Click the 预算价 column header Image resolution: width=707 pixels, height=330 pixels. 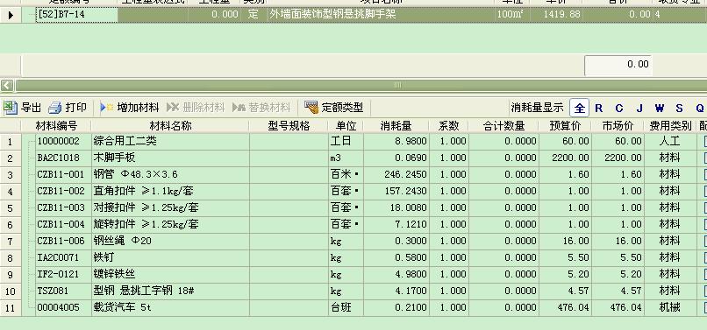coord(565,125)
